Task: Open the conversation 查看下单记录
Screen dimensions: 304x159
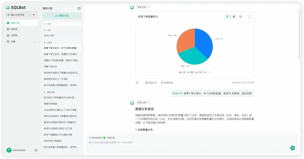Action: [62, 67]
